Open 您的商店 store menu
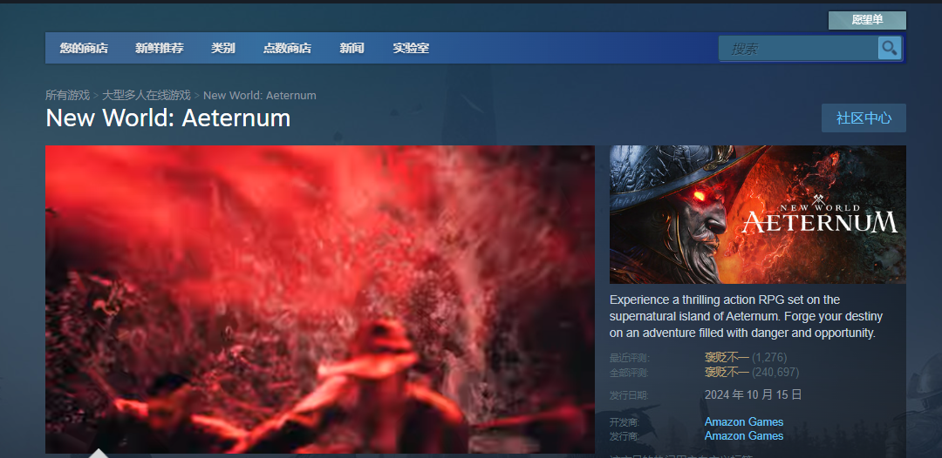Viewport: 942px width, 458px height. tap(84, 49)
